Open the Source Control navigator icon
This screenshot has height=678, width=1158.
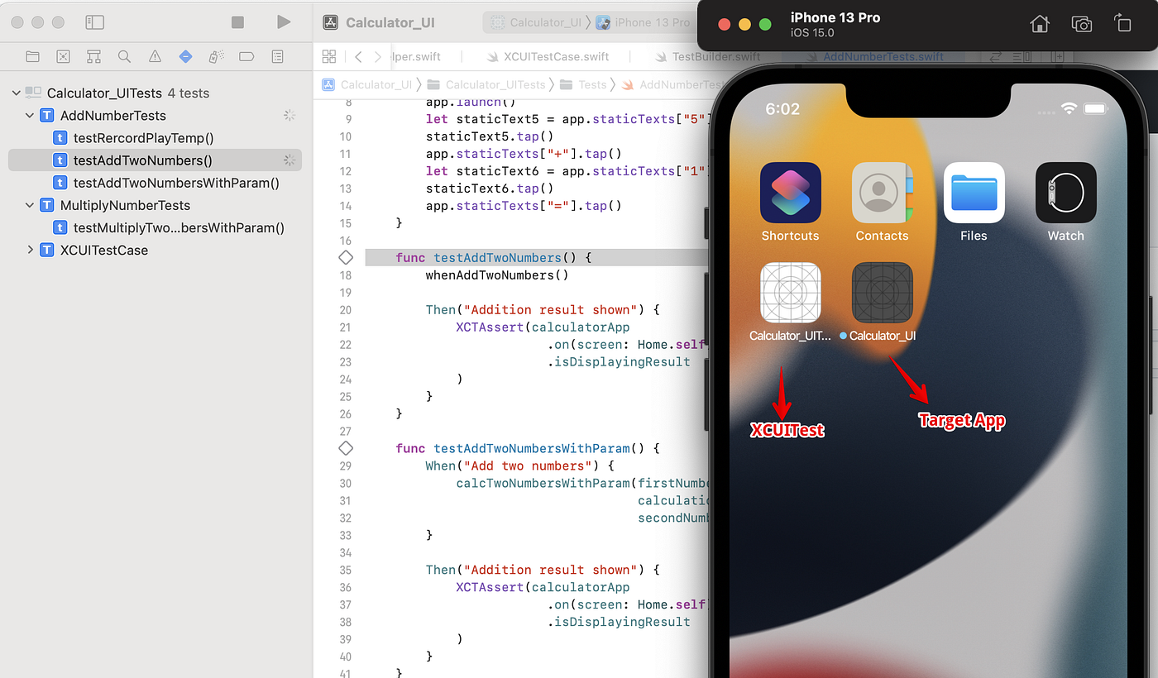(x=63, y=56)
